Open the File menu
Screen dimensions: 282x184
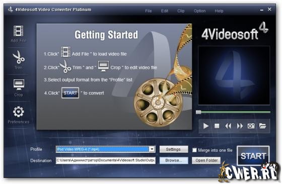149,11
